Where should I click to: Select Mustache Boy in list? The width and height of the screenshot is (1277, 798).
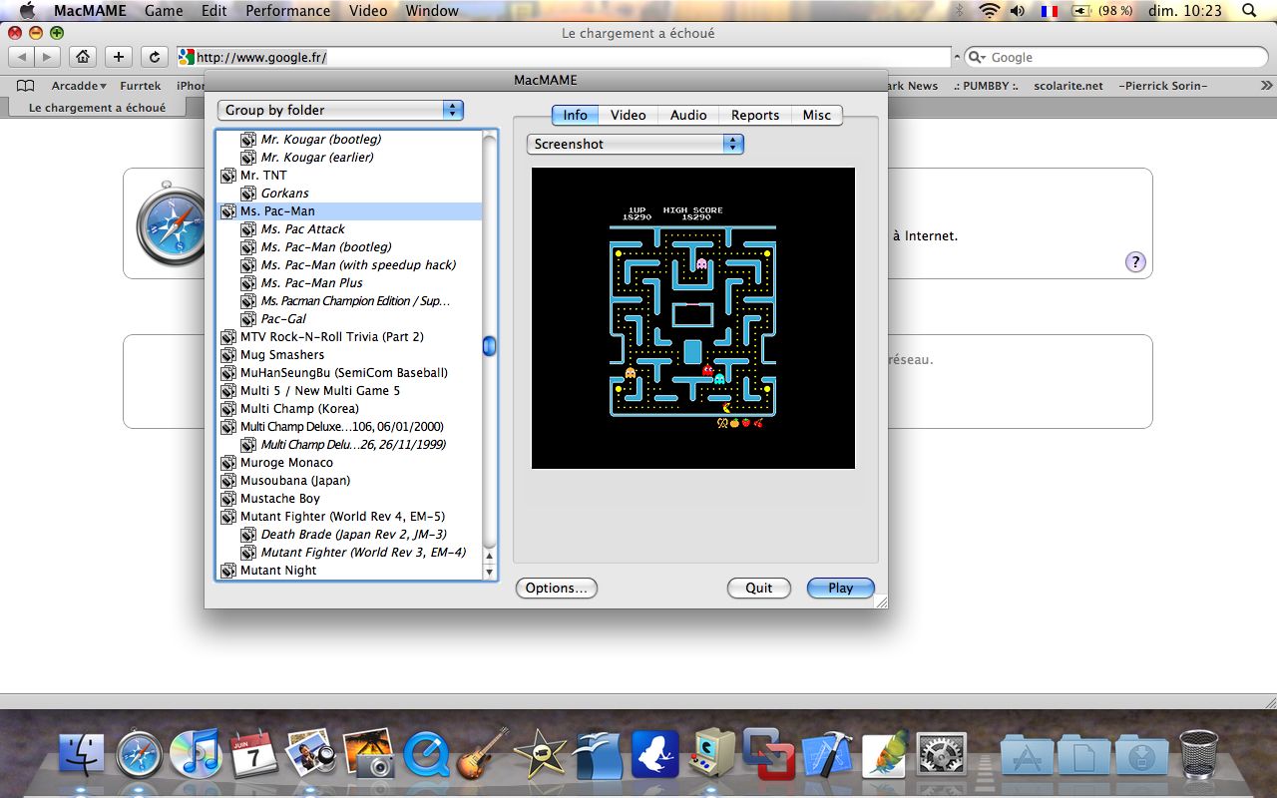[280, 498]
